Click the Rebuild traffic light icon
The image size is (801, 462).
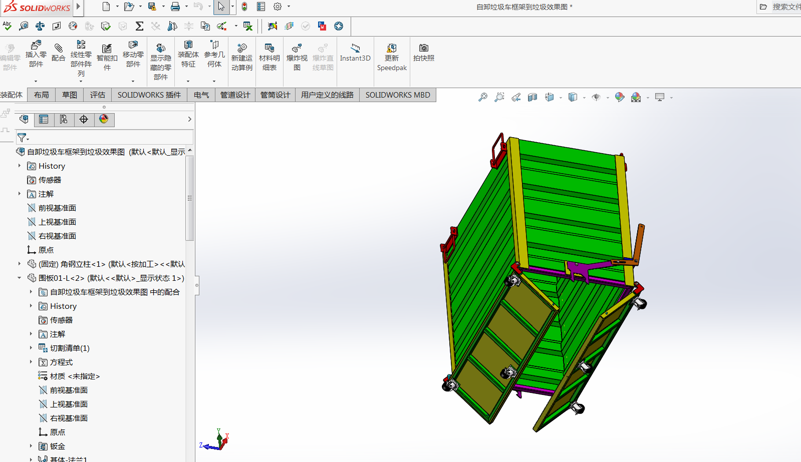tap(244, 7)
